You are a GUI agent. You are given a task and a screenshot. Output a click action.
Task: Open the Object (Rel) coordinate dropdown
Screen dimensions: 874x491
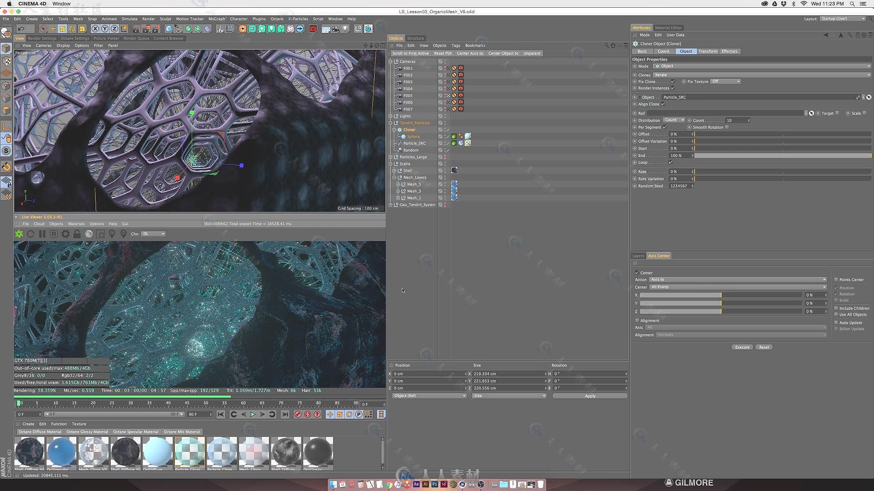[x=430, y=396]
